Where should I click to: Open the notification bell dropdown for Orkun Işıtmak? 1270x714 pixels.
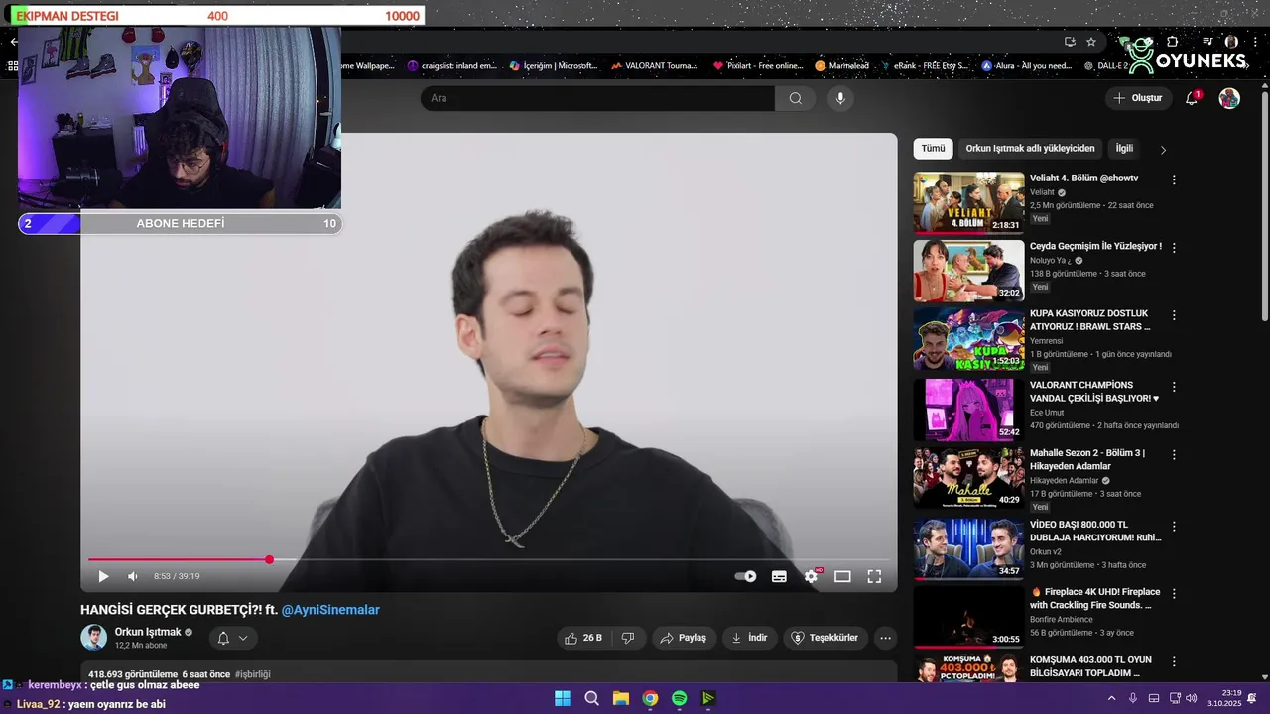233,638
